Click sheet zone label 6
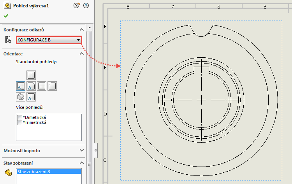The image size is (292, 184). 219,7
